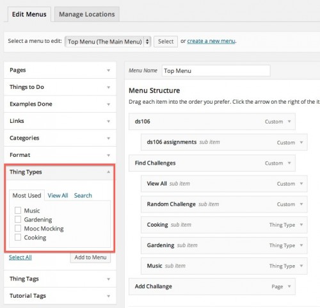The image size is (320, 308).
Task: Open the ds106 menu item settings arrow
Action: tap(289, 122)
